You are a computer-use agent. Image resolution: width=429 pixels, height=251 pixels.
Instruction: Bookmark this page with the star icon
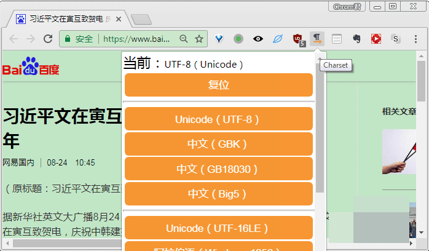click(199, 39)
